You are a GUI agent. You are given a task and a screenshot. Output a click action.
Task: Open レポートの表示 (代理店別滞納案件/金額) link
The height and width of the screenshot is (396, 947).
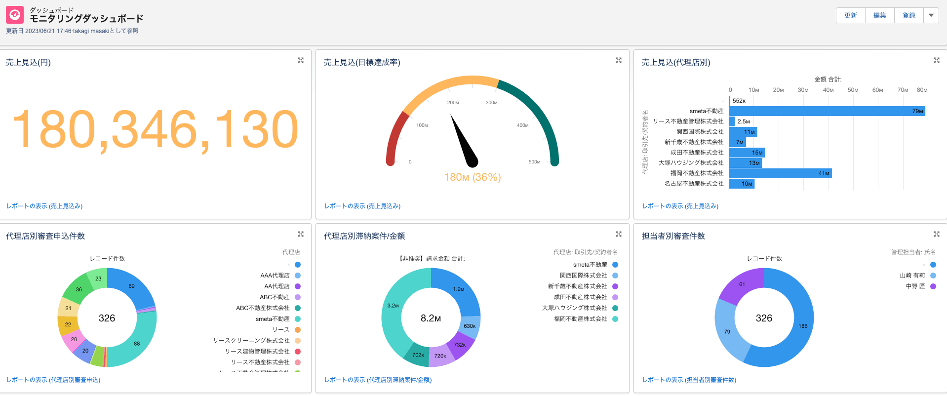(378, 380)
